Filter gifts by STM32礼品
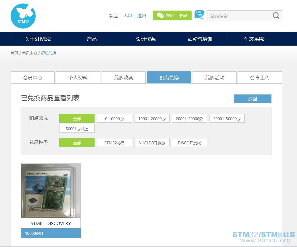 pos(114,143)
